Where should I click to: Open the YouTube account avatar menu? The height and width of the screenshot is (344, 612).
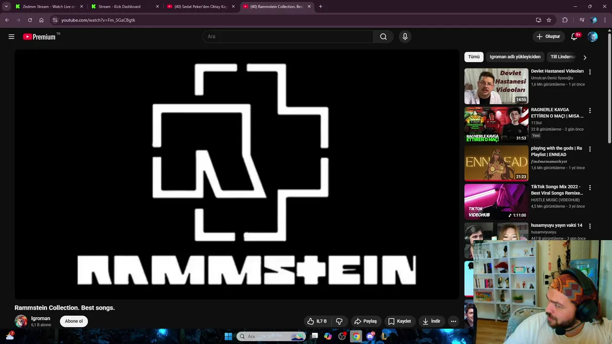click(x=593, y=37)
